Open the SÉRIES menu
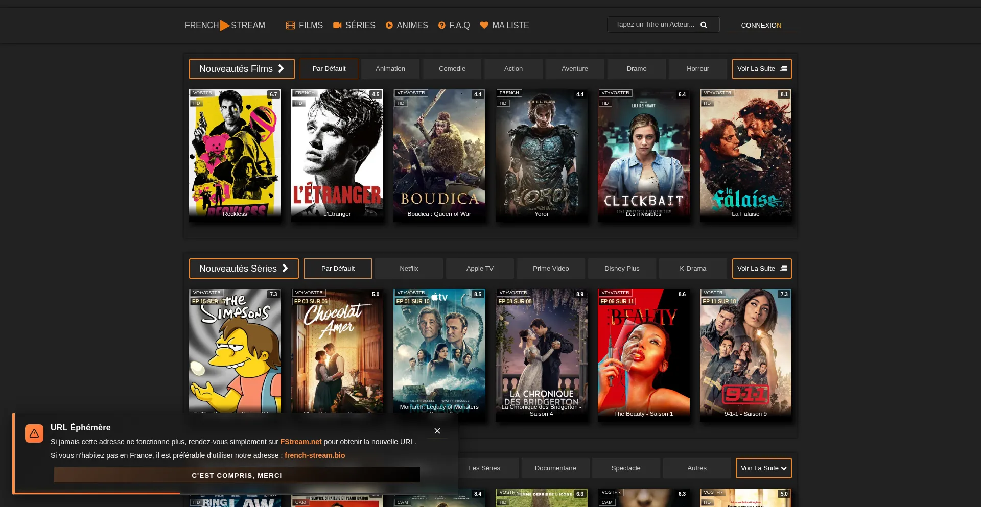 pos(354,25)
